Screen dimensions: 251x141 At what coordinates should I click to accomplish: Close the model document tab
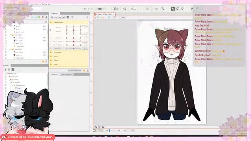pyautogui.click(x=114, y=14)
